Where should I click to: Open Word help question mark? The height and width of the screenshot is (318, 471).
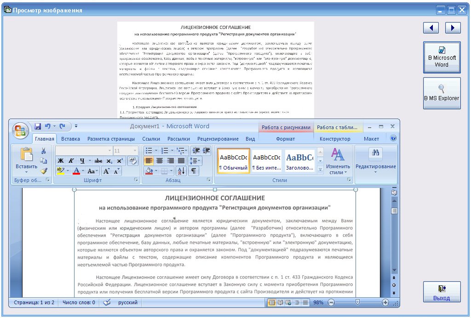point(393,138)
